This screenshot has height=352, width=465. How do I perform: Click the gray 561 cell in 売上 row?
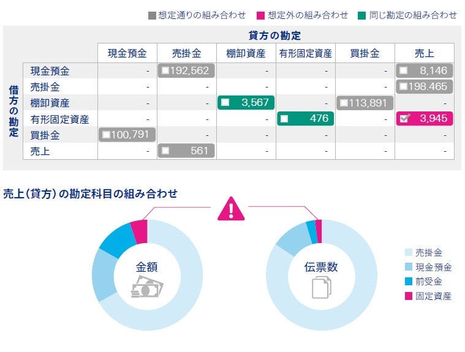click(x=186, y=150)
